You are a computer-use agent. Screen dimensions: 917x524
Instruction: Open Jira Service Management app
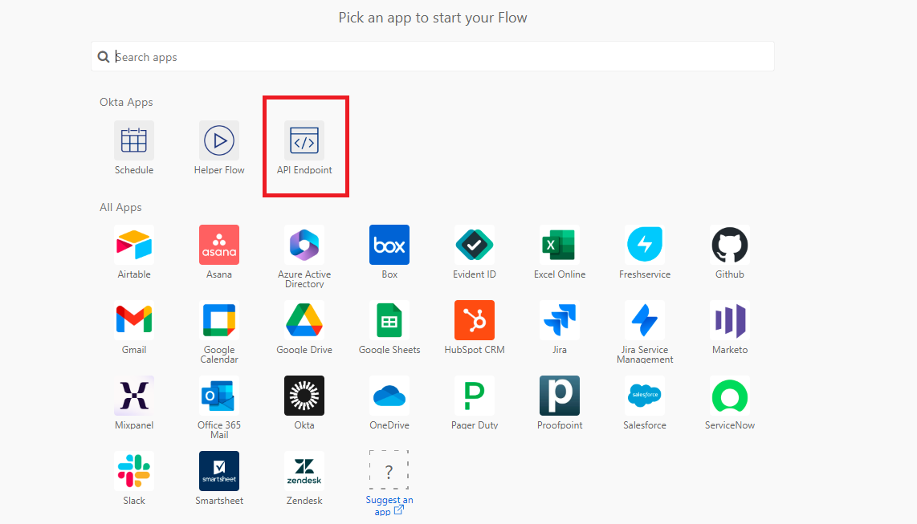[645, 320]
